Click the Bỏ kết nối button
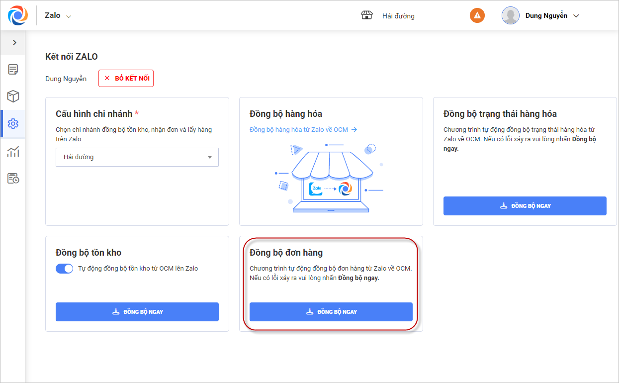619x383 pixels. coord(126,79)
